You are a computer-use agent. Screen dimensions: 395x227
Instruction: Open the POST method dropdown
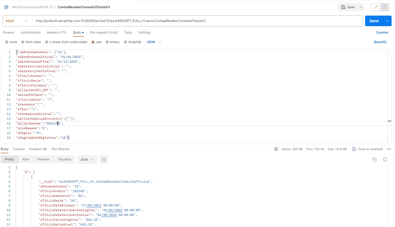(x=17, y=21)
